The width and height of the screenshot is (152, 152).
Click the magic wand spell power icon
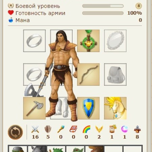point(61,129)
